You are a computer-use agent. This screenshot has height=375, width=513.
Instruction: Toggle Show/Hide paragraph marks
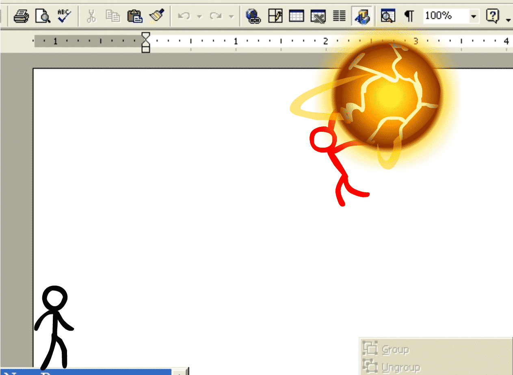tap(409, 16)
